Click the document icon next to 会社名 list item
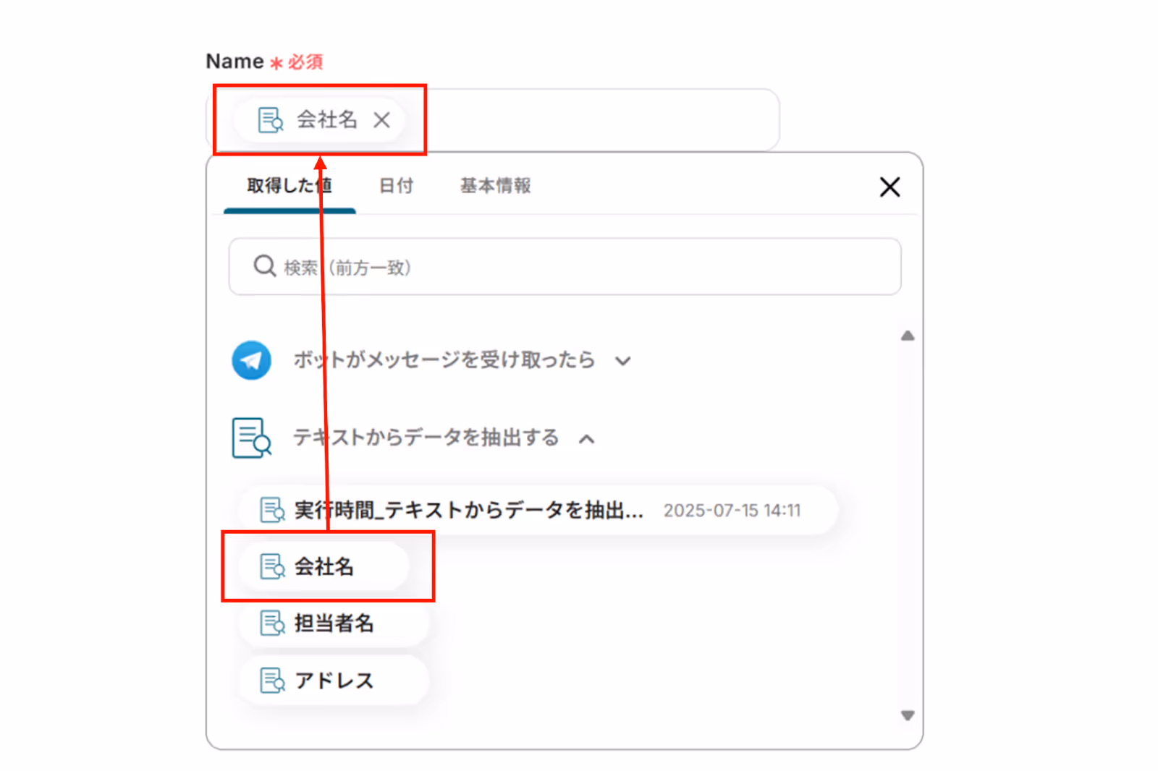Screen dimensions: 1158x771 tap(272, 566)
